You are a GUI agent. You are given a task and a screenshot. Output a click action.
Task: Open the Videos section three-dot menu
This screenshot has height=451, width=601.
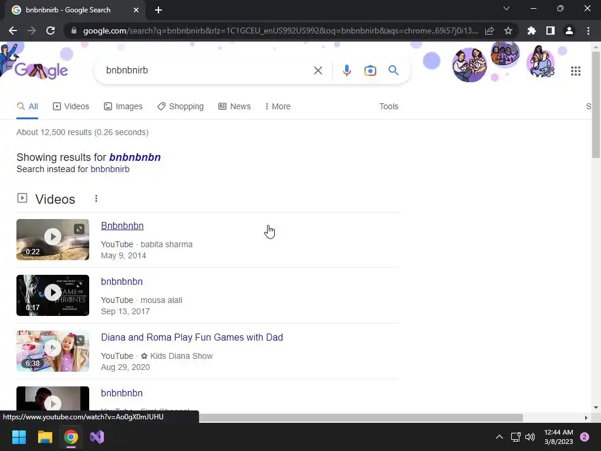point(96,198)
